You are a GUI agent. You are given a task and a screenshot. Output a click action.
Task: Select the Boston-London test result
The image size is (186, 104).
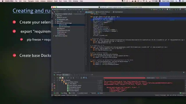73,89
